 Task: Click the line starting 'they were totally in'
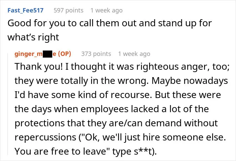point(121,81)
